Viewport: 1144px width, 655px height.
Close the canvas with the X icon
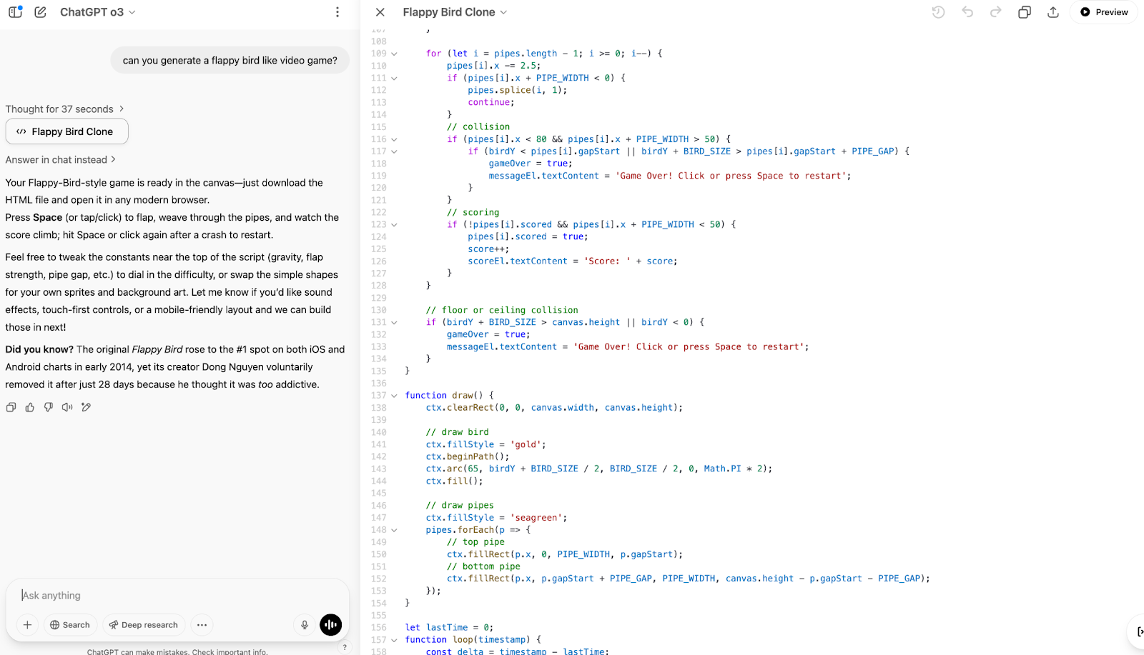click(380, 12)
